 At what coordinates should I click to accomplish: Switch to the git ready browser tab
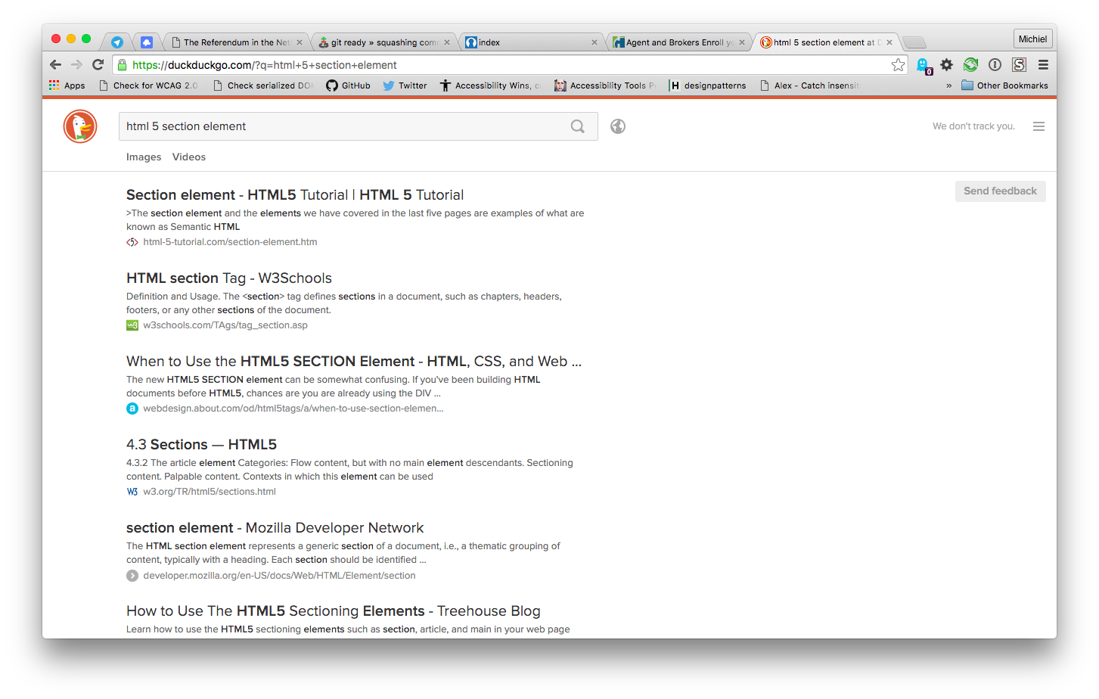coord(383,42)
